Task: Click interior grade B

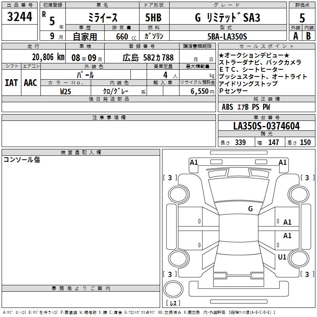Action: click(308, 36)
